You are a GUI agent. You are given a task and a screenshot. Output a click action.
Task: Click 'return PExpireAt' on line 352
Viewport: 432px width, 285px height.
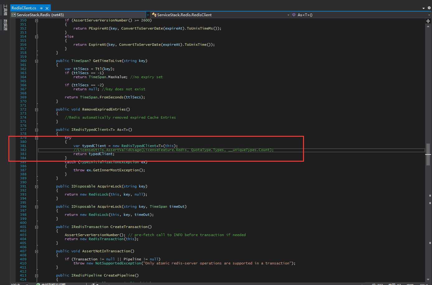click(x=147, y=28)
